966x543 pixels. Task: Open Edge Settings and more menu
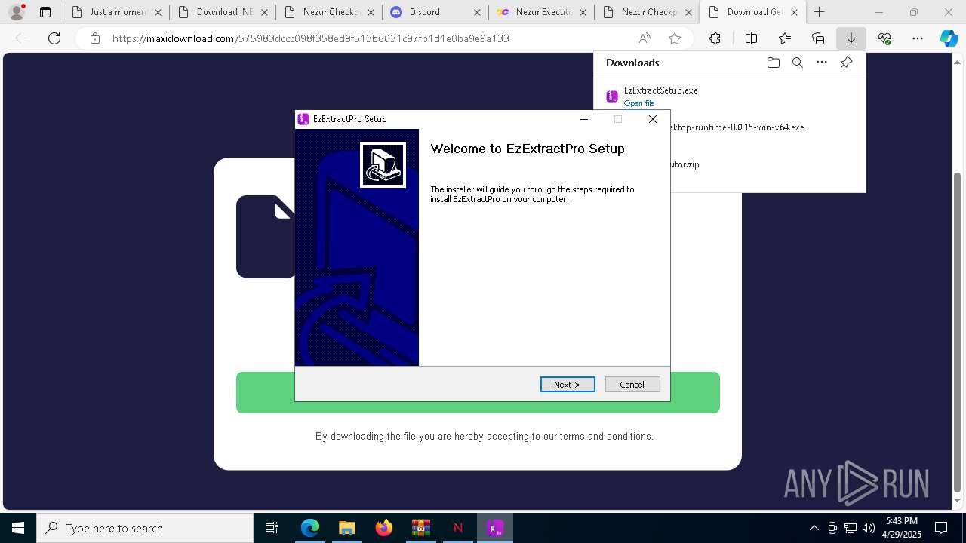(x=918, y=38)
